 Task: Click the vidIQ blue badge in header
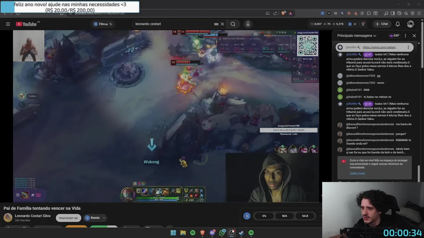349,24
